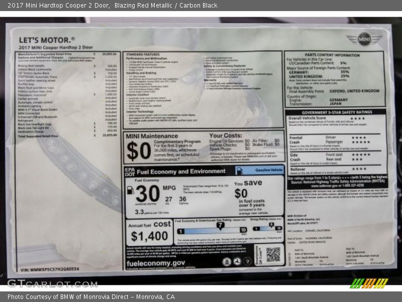Click the MINI winged logo emblem

point(364,39)
